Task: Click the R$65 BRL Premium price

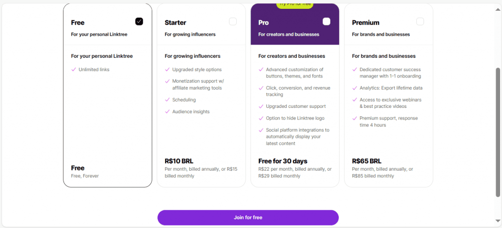Action: 367,161
